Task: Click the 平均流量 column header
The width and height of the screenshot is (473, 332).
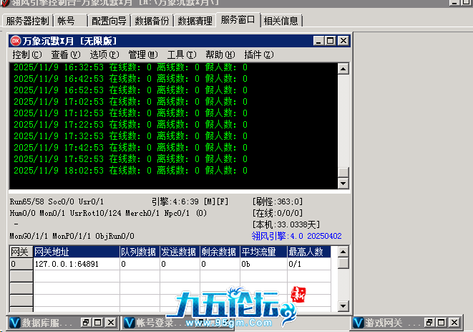Action: 263,252
